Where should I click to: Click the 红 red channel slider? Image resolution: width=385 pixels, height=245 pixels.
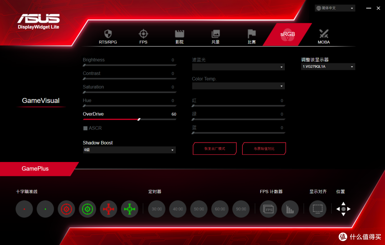[238, 106]
